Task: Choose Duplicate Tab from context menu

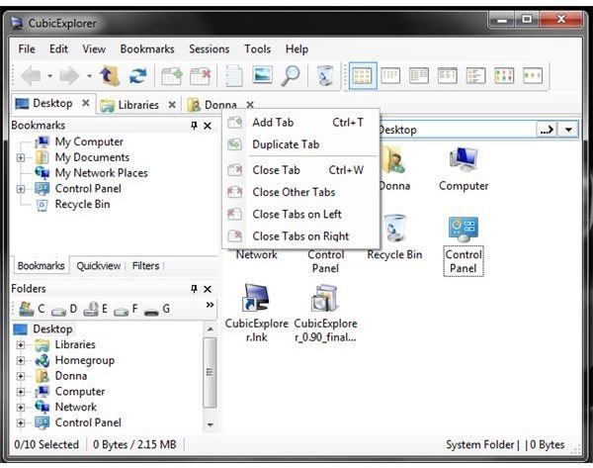Action: (x=301, y=144)
